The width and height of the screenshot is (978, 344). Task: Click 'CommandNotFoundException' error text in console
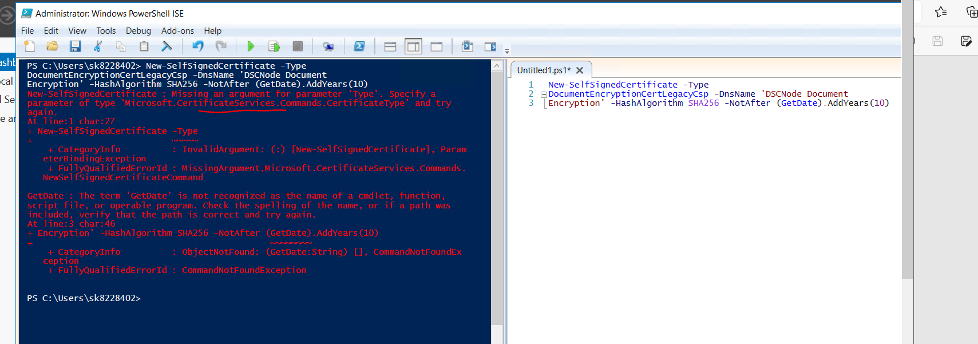pos(244,270)
